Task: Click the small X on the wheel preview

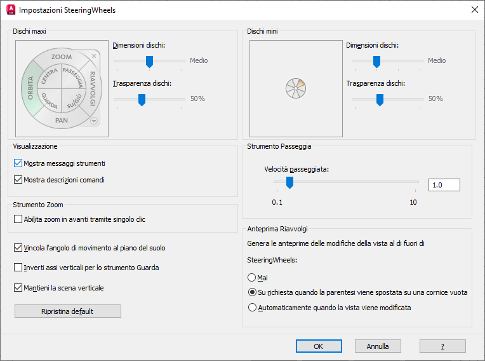Action: point(94,56)
